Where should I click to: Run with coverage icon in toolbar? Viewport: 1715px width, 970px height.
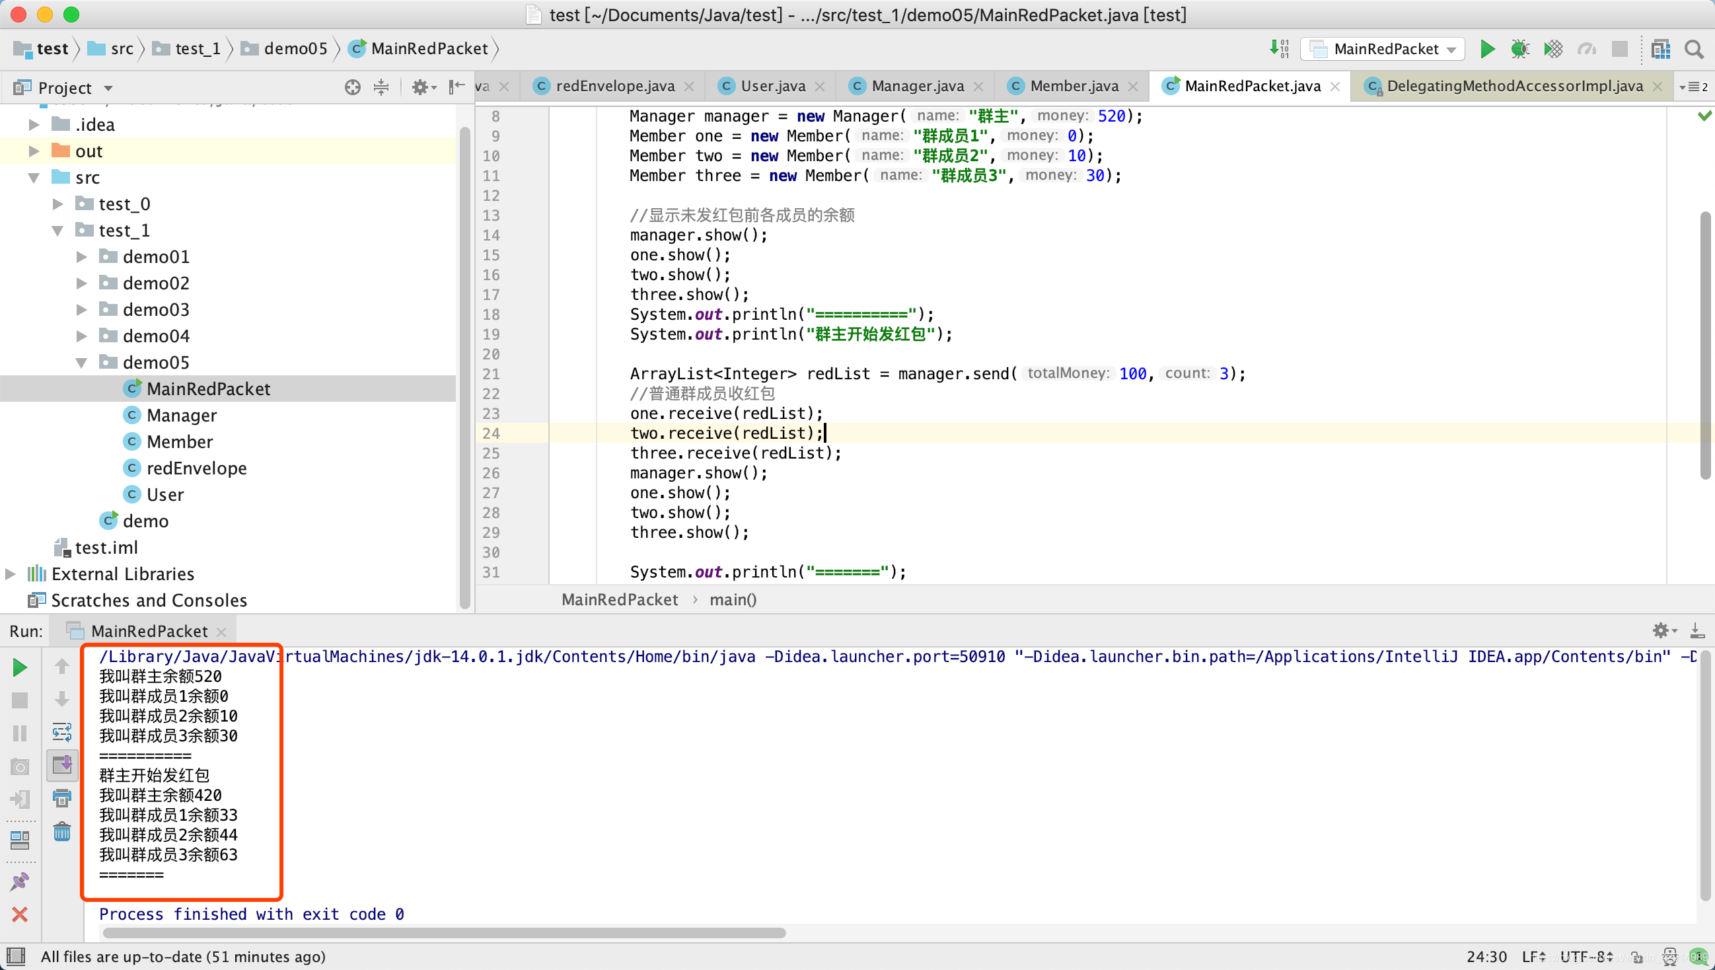pos(1553,49)
